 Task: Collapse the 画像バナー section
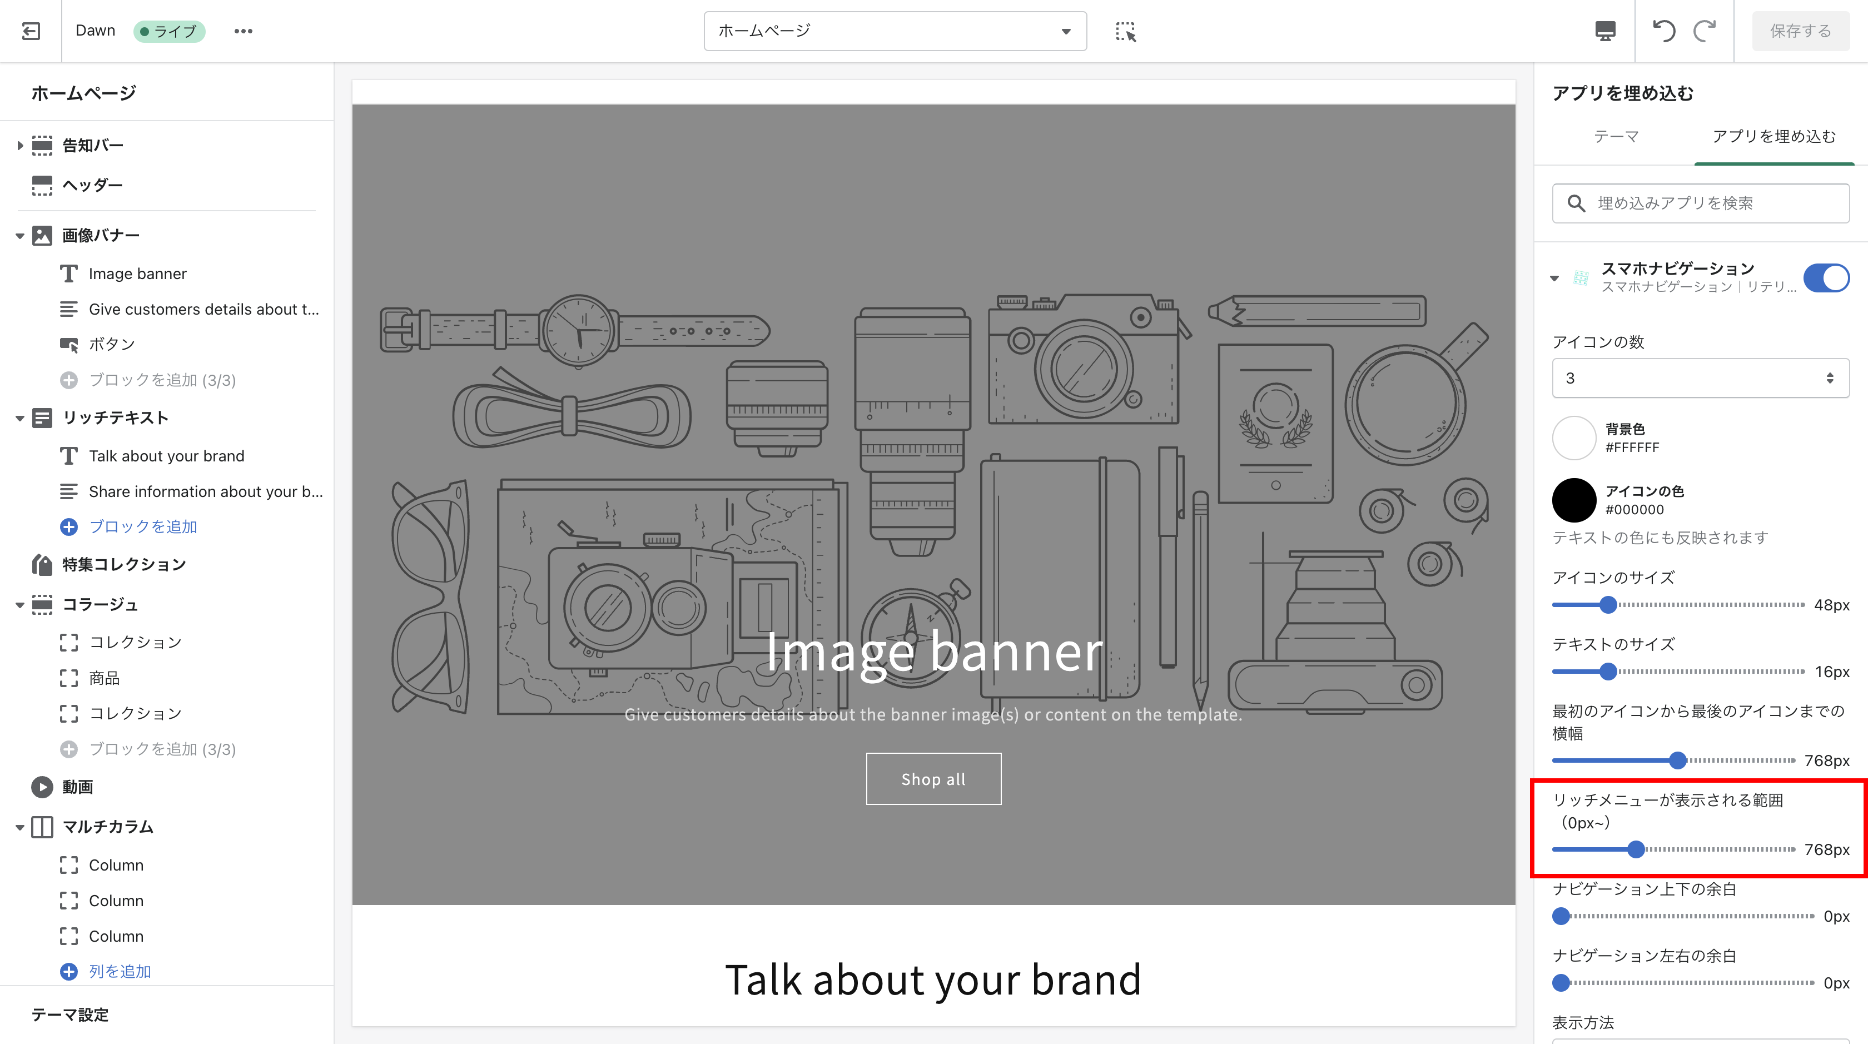[x=19, y=236]
